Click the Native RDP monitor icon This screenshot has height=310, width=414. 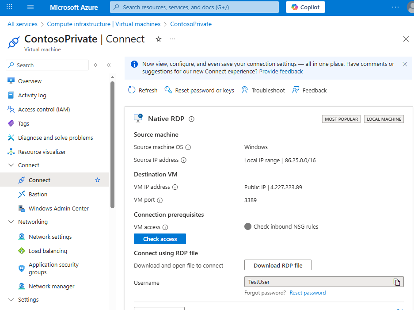[138, 119]
